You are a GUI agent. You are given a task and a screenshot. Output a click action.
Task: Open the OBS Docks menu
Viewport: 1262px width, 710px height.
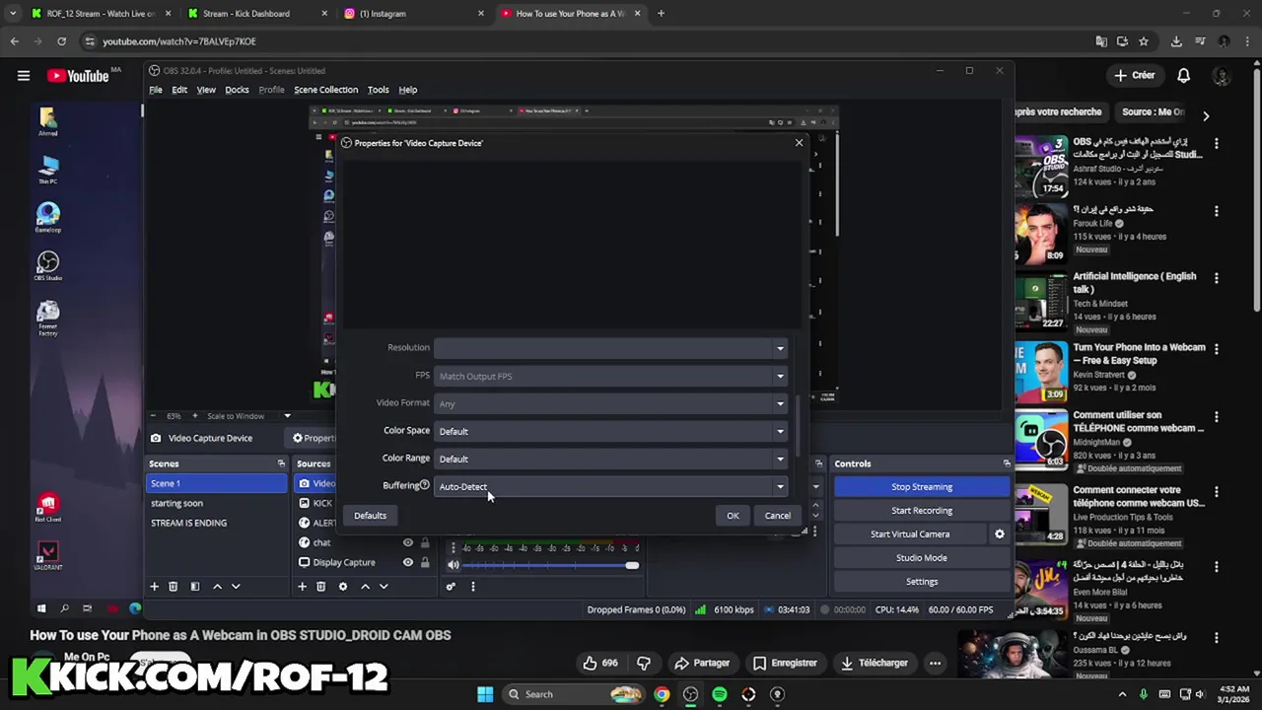click(237, 90)
